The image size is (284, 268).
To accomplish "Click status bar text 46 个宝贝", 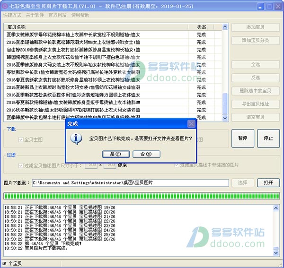I will click(x=12, y=263).
